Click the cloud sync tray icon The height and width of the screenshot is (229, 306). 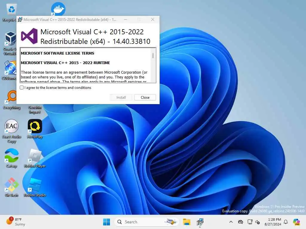click(241, 222)
